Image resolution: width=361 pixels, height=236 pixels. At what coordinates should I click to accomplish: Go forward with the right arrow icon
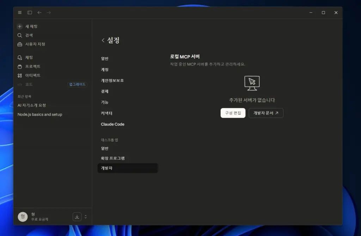click(49, 12)
